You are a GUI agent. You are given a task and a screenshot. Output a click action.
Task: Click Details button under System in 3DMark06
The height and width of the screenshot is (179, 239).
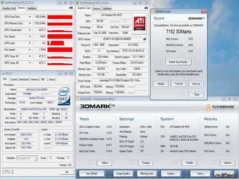190,163
